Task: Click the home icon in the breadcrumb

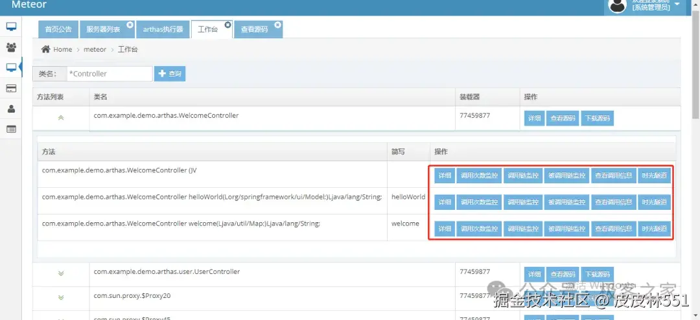Action: point(45,49)
